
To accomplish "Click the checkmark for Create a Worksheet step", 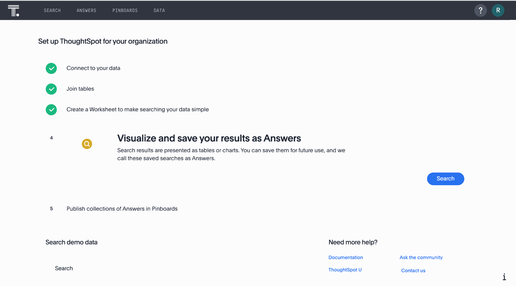I will pos(51,110).
